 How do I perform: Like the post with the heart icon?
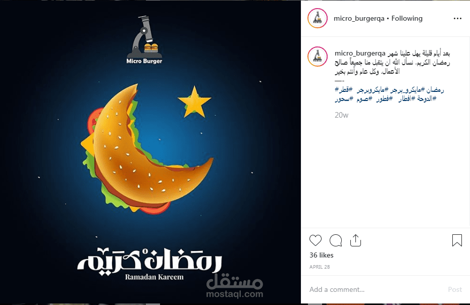(316, 240)
